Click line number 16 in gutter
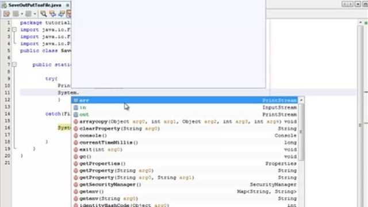Screen dimensions: 368x207 [x=7, y=128]
